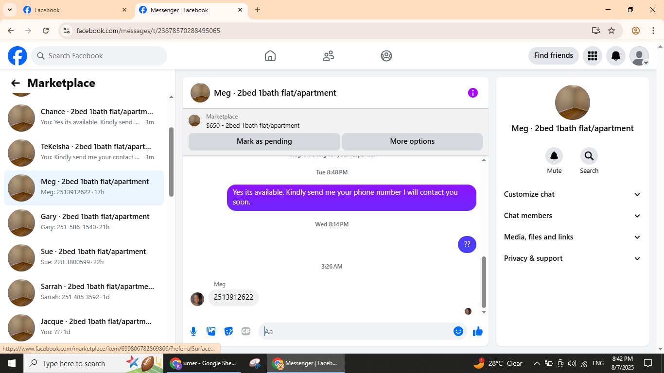Go to the Home feed icon
664x373 pixels.
click(x=270, y=56)
